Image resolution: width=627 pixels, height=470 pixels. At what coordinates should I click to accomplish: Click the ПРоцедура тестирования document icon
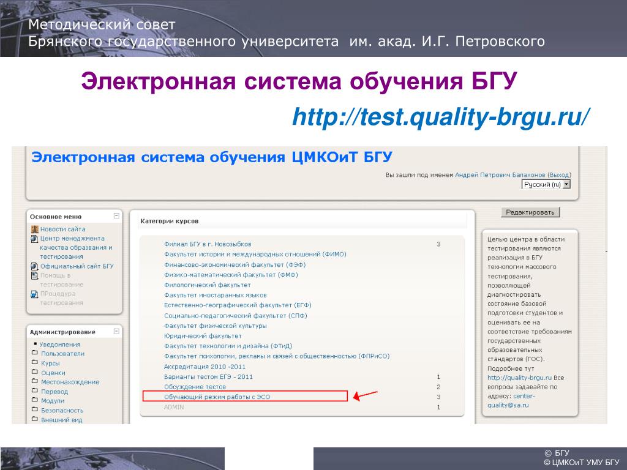tap(35, 294)
